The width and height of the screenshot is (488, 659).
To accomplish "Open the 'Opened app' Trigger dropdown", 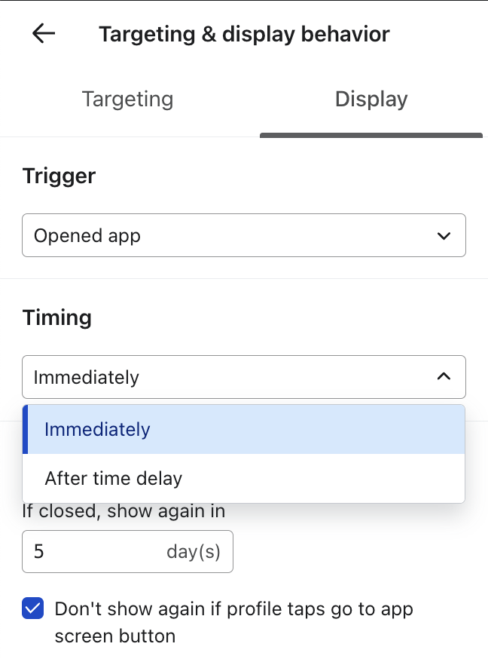I will click(243, 235).
